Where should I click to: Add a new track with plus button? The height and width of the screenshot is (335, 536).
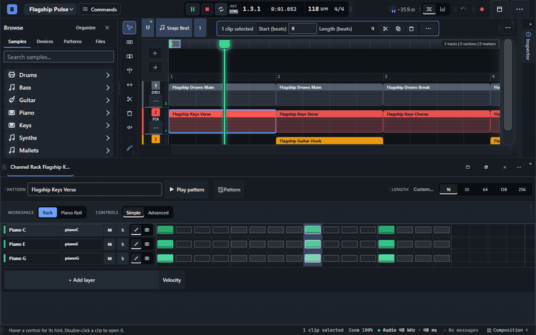(155, 54)
